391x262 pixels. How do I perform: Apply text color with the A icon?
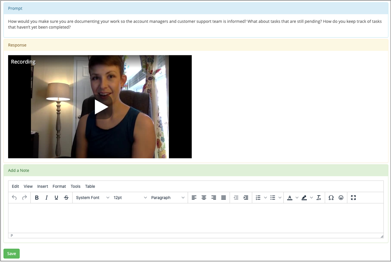click(289, 198)
